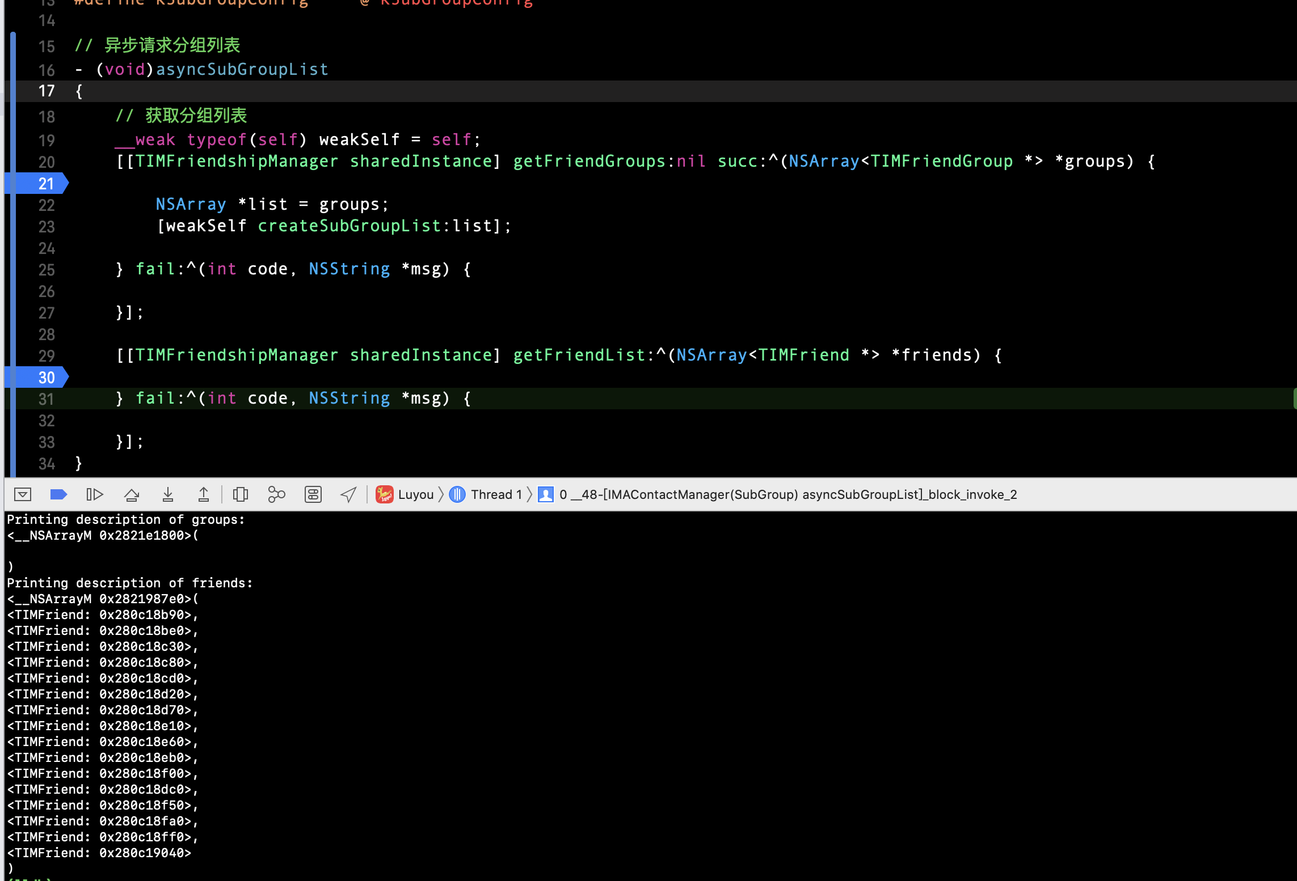Click the stack frame person icon

point(544,494)
